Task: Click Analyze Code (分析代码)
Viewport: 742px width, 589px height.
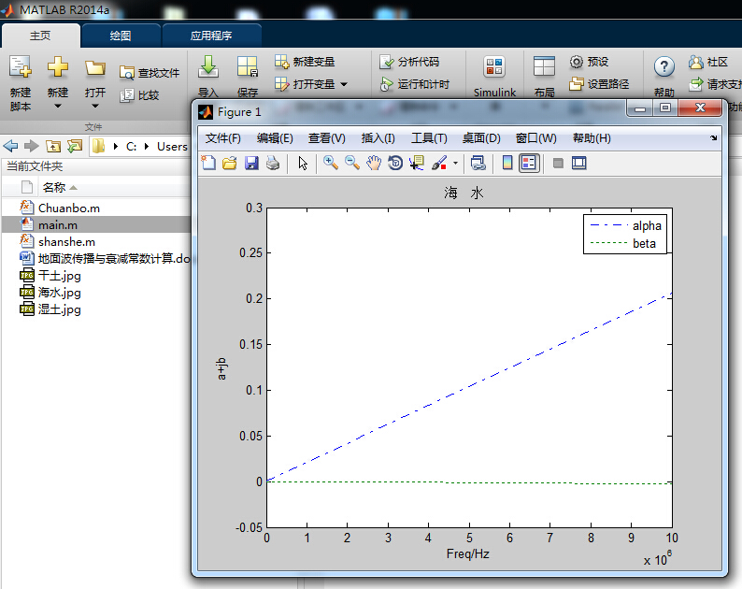Action: pos(409,62)
